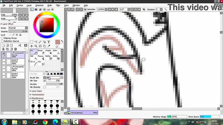Adjust the layer Opacity slider

[x=18, y=31]
